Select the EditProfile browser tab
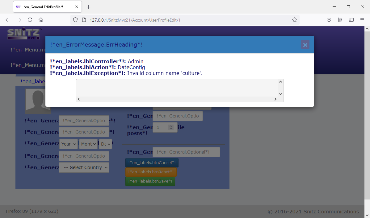 click(43, 7)
